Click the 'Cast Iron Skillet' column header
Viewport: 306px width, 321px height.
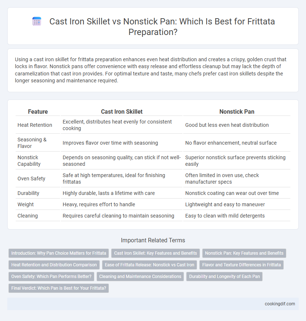pos(122,111)
